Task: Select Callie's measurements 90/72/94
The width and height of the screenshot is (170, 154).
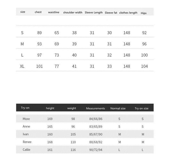Action: pyautogui.click(x=96, y=150)
